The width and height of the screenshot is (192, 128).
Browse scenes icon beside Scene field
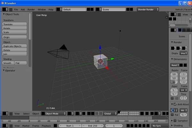coord(99,9)
